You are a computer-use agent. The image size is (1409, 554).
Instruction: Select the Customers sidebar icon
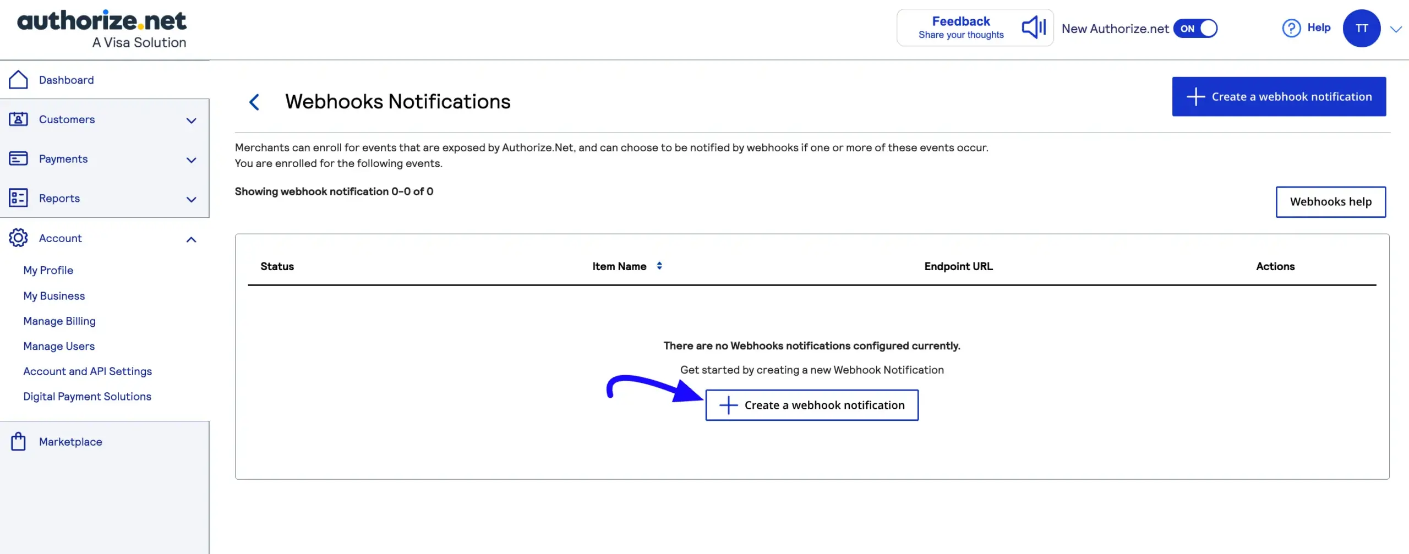(18, 119)
